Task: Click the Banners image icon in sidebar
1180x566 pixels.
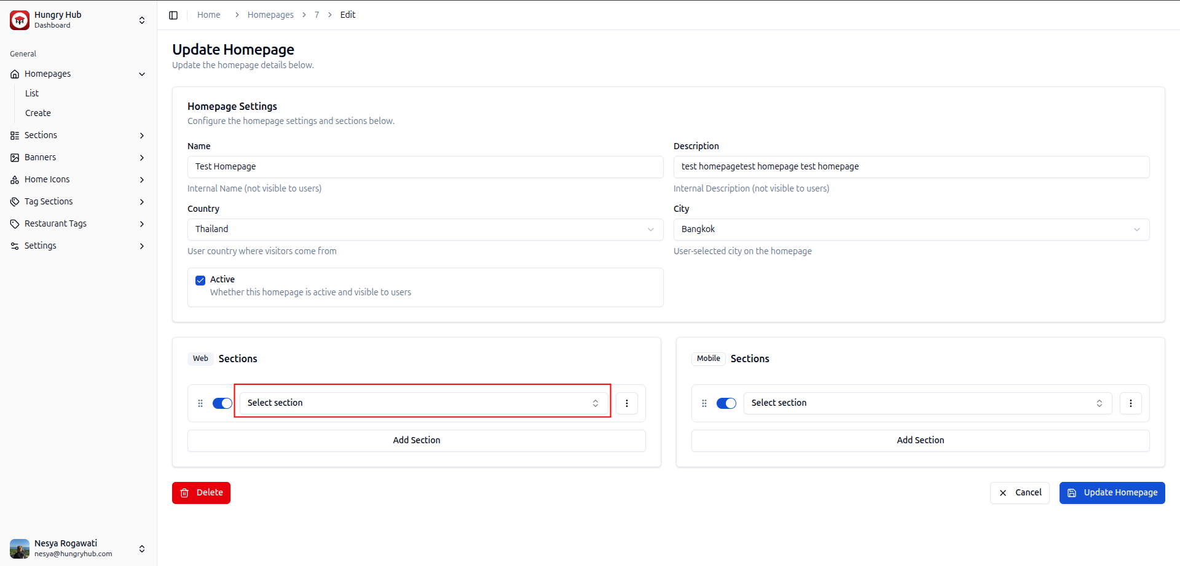Action: tap(15, 158)
